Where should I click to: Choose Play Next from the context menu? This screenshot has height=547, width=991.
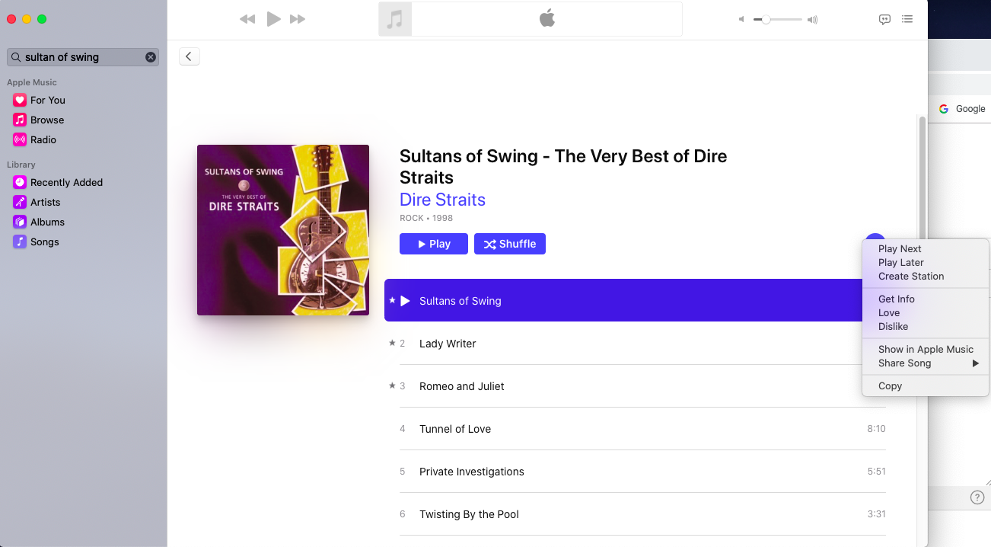click(x=900, y=248)
